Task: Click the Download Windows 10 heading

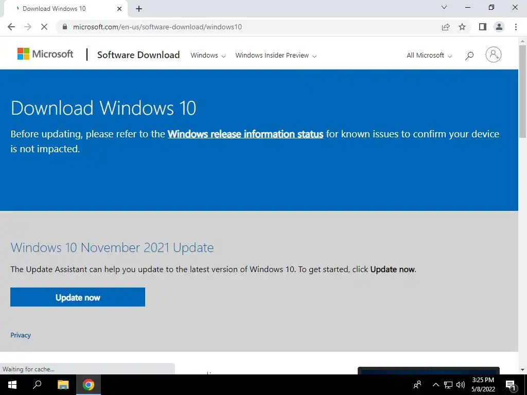Action: coord(103,108)
